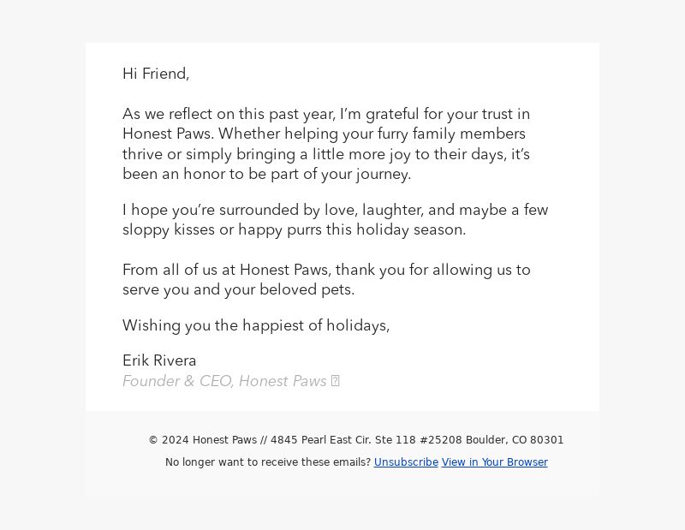Click the line beginning "thrive or simply bringing"

coord(325,155)
